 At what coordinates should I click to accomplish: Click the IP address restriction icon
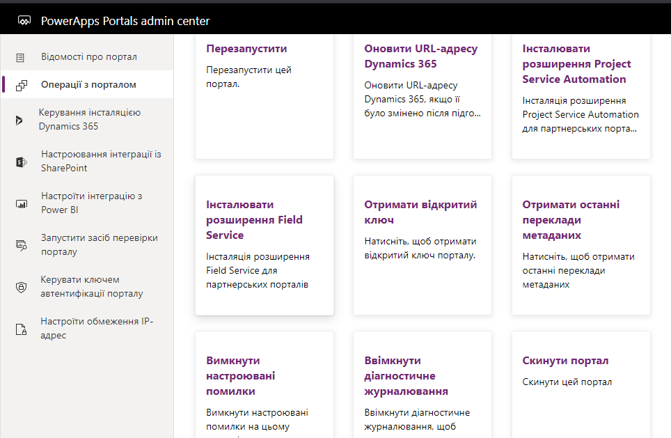click(x=21, y=329)
